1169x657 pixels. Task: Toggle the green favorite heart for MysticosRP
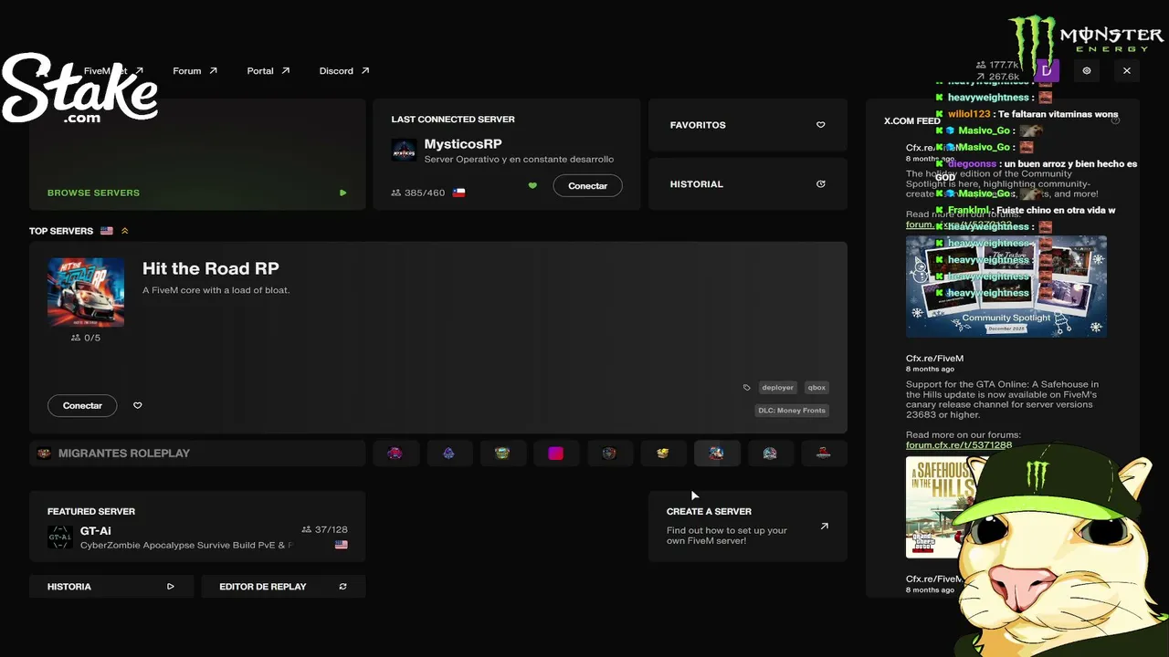(532, 185)
